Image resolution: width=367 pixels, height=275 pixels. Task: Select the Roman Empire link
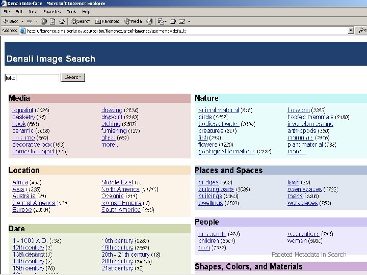[x=121, y=203]
